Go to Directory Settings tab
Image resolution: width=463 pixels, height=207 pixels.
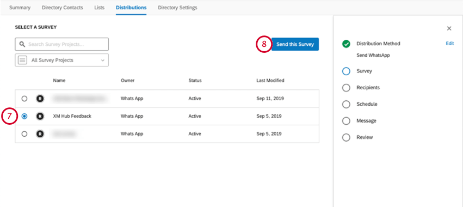pos(177,8)
